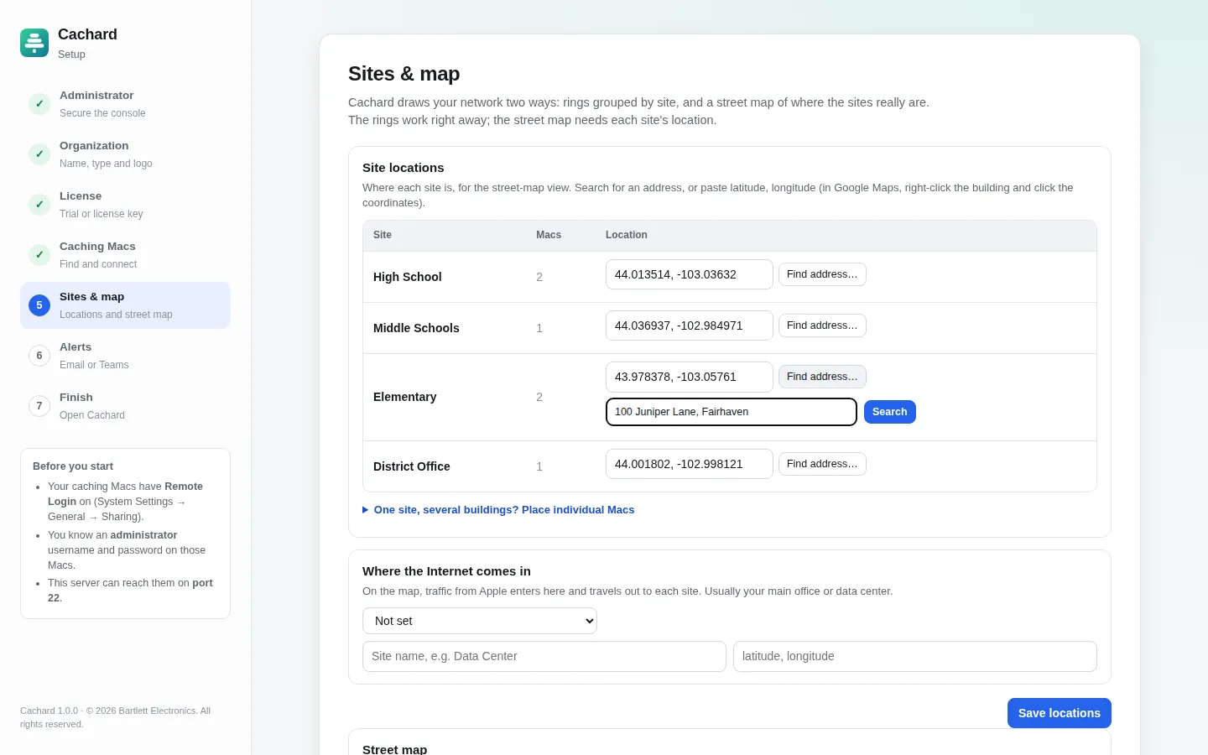Click the 'latitude, longitude' input field

point(915,656)
